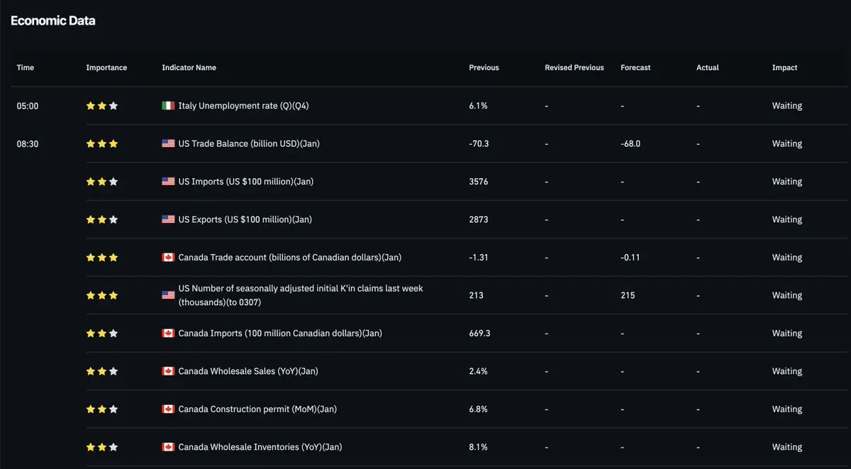
Task: Click Canada flag next to Wholesale Sales
Action: 168,371
